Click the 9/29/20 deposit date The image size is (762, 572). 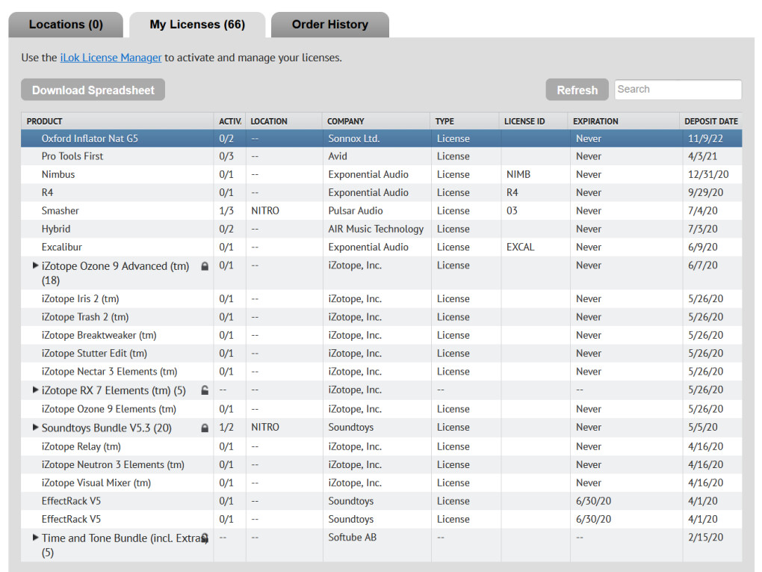pos(705,193)
